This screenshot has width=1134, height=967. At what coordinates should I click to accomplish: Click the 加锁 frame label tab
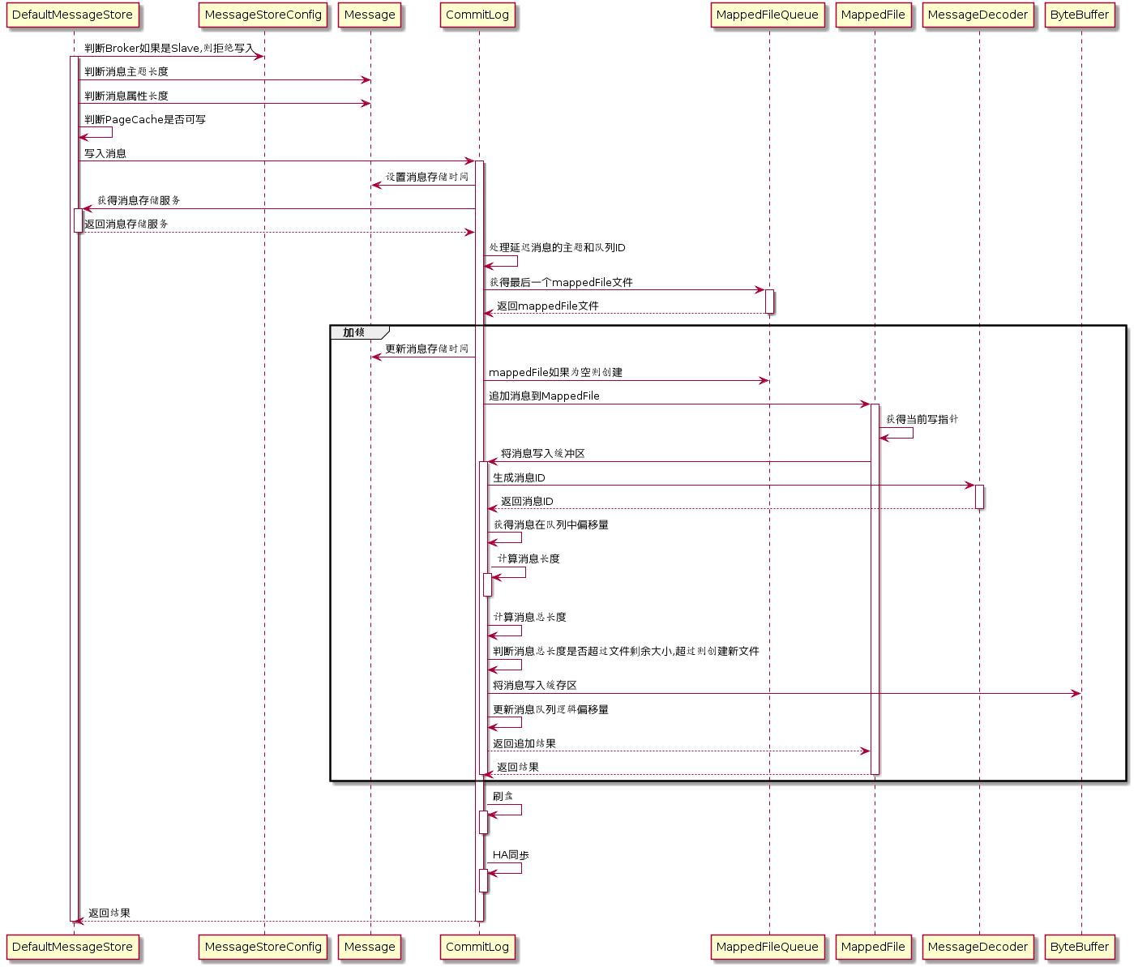(x=354, y=332)
